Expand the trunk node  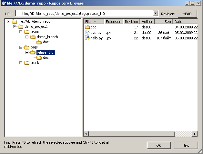(21, 63)
